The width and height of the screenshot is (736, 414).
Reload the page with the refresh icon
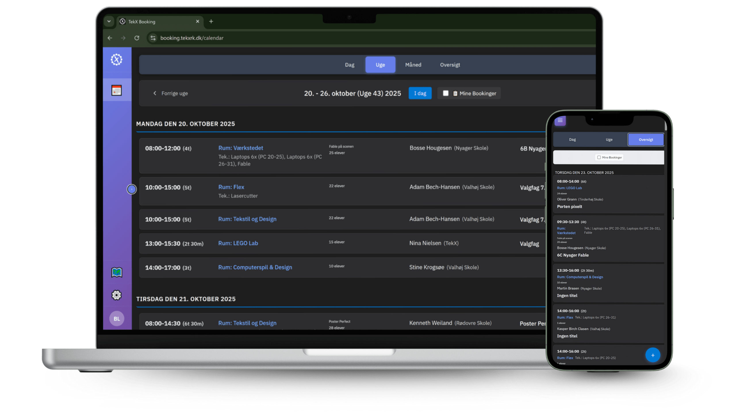(137, 38)
